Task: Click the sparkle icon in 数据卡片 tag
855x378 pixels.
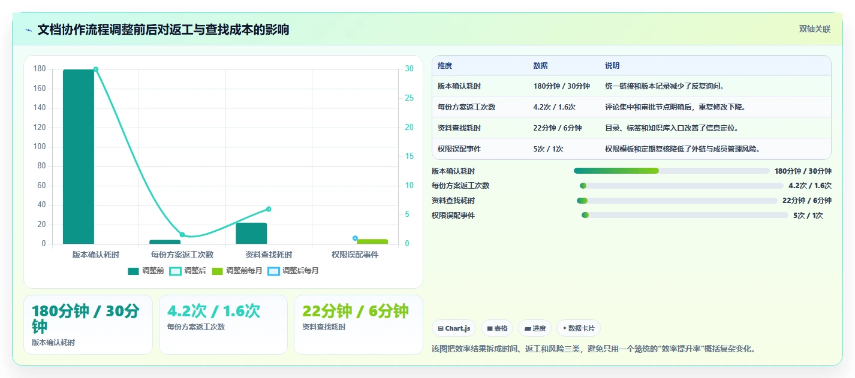Action: (565, 328)
